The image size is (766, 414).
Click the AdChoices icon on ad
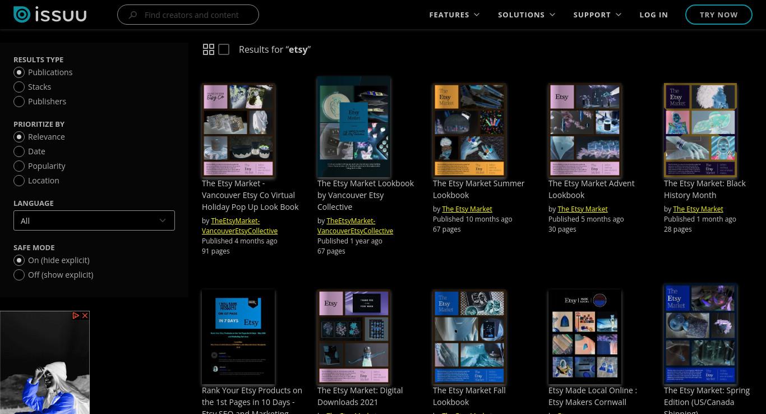pyautogui.click(x=76, y=316)
